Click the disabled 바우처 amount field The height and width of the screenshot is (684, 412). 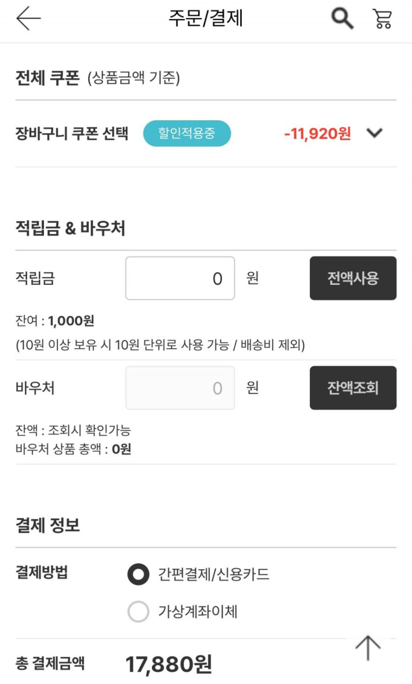coord(180,388)
